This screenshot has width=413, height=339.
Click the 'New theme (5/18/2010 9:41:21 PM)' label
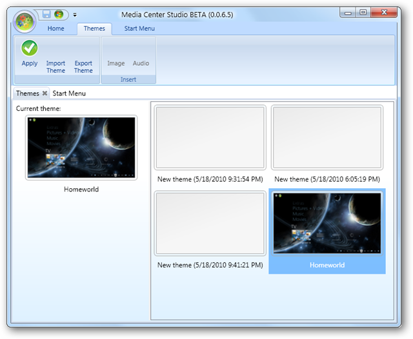(x=210, y=265)
